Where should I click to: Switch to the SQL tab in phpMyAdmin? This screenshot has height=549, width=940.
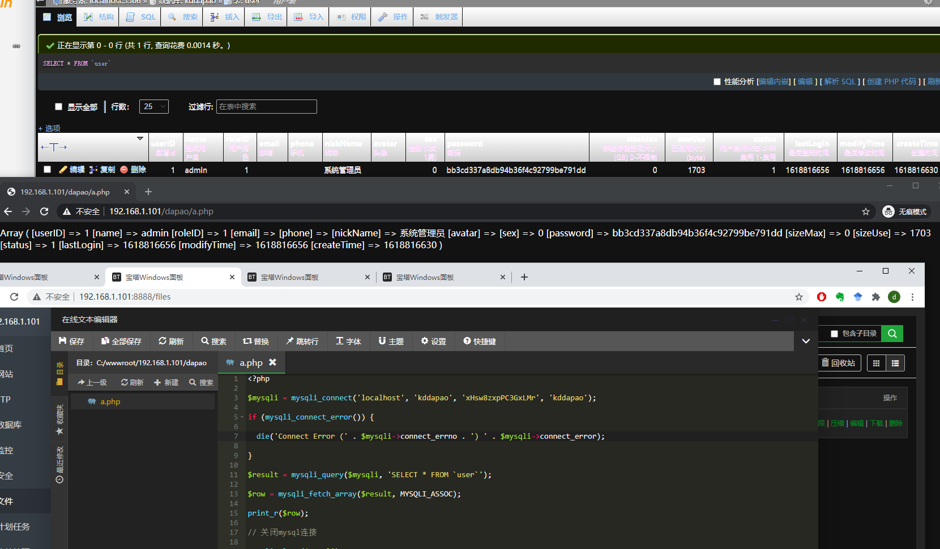pos(141,17)
